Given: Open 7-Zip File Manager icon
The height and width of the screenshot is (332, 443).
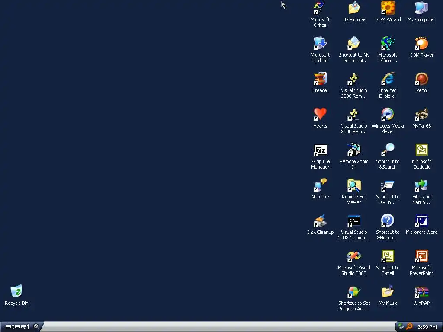Looking at the screenshot, I should (x=320, y=150).
